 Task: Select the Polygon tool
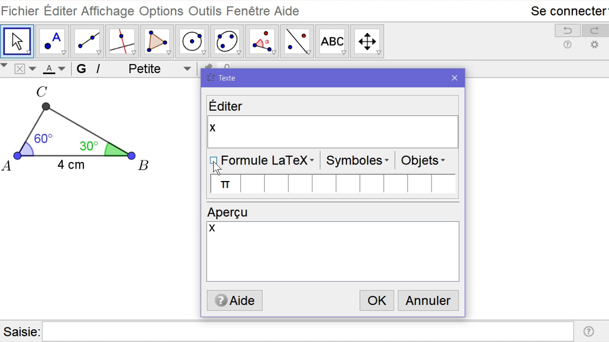point(157,41)
